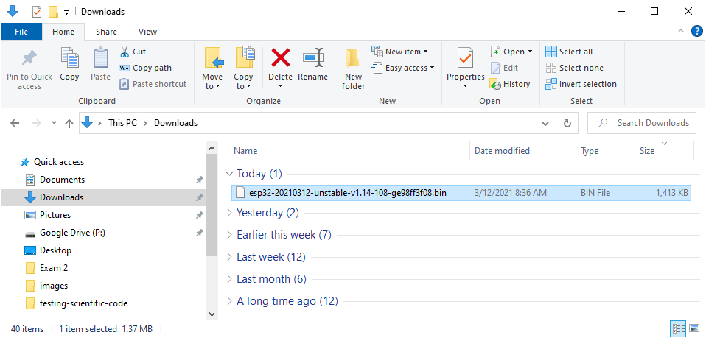The width and height of the screenshot is (706, 338).
Task: Collapse the ribbon with chevron arrow
Action: (x=681, y=31)
